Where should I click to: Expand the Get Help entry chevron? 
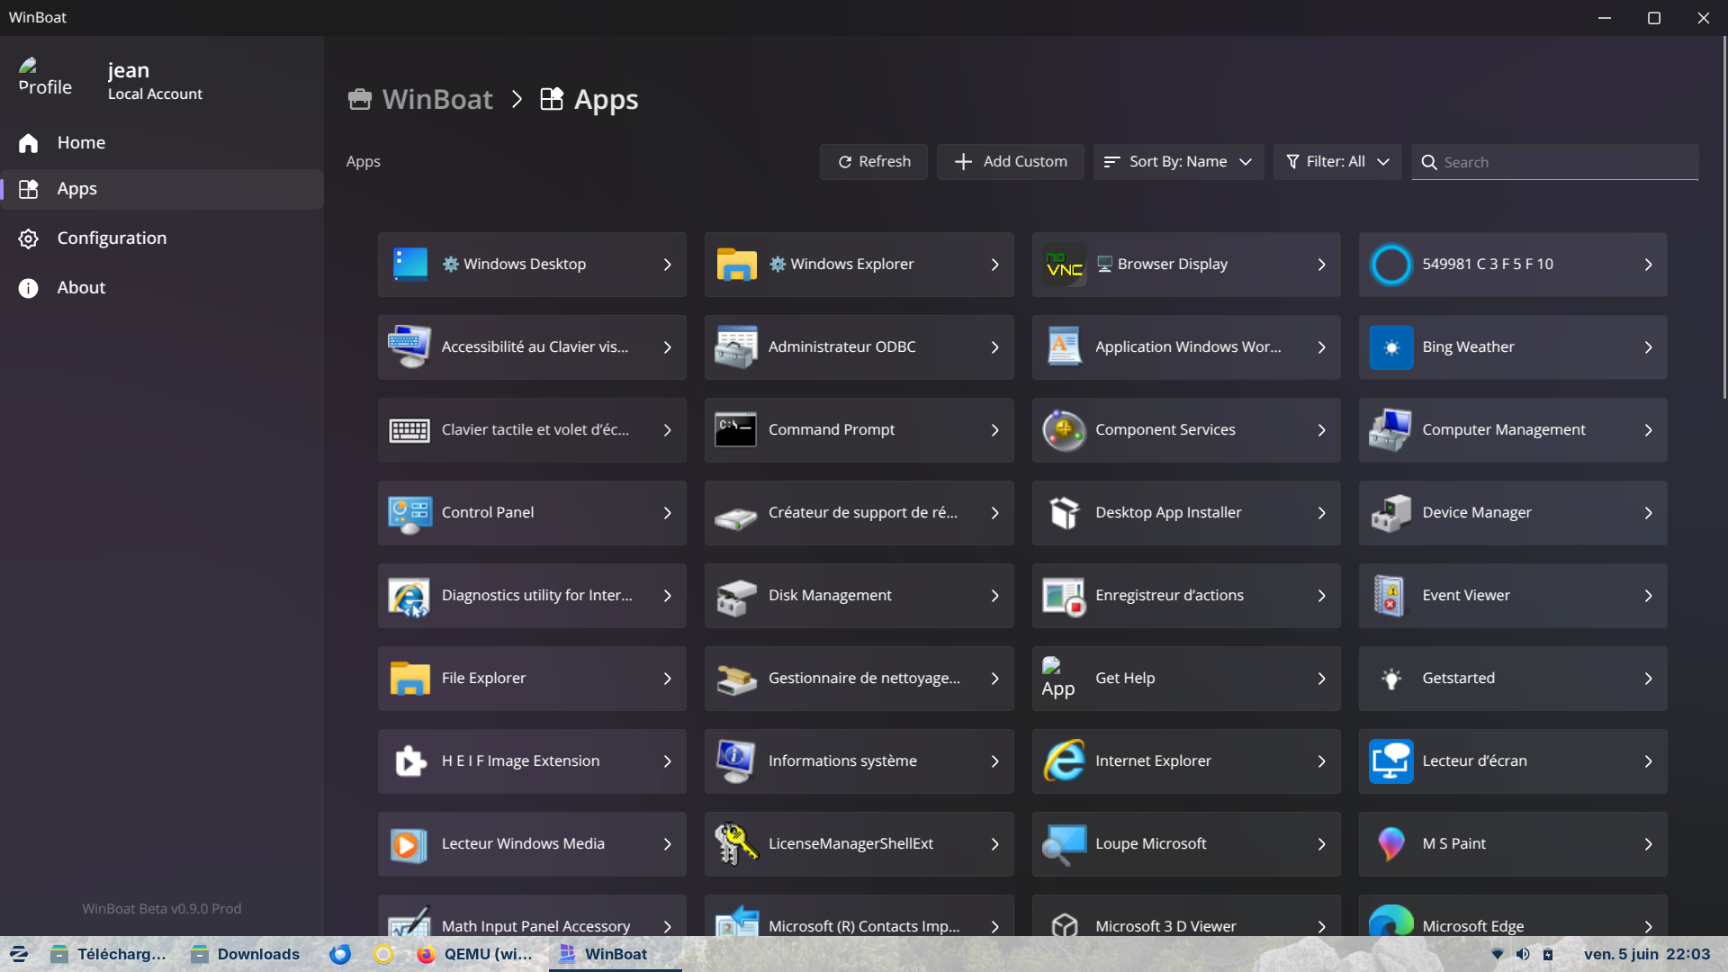tap(1321, 679)
